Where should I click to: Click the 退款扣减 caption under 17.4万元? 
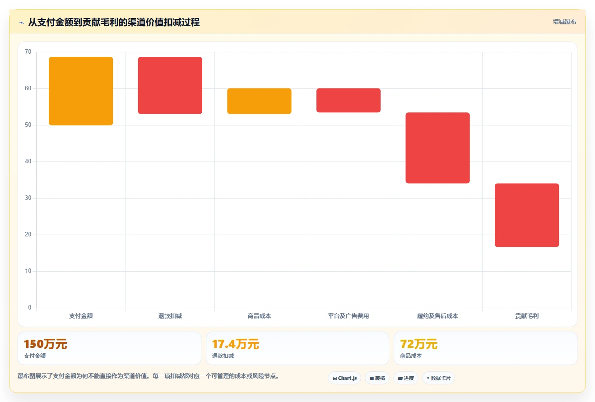pos(223,356)
